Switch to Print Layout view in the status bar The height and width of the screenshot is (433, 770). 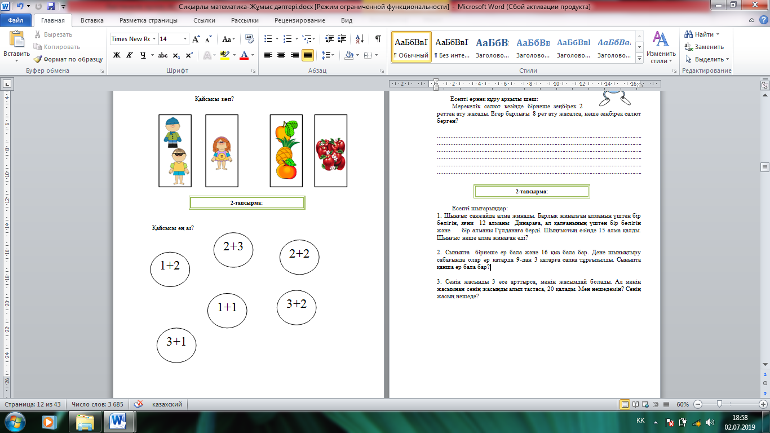625,404
